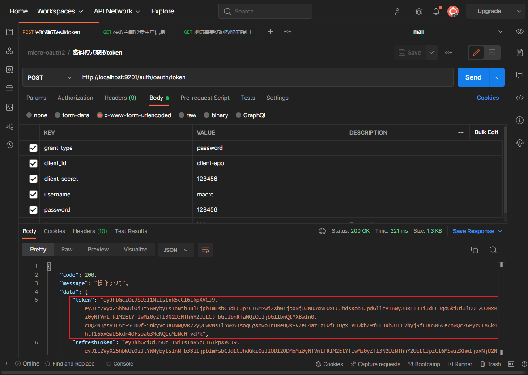This screenshot has width=528, height=375.
Task: Open the settings gear icon
Action: [419, 12]
